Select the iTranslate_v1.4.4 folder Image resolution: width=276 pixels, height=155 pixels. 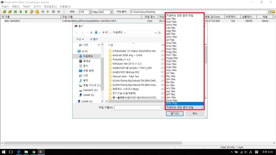tap(121, 59)
